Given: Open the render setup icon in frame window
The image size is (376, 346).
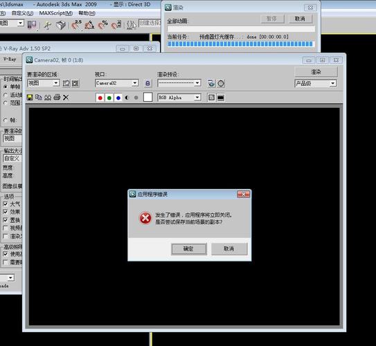Looking at the screenshot, I should point(211,83).
